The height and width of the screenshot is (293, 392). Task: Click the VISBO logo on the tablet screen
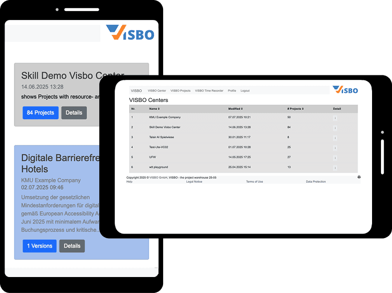coord(345,90)
